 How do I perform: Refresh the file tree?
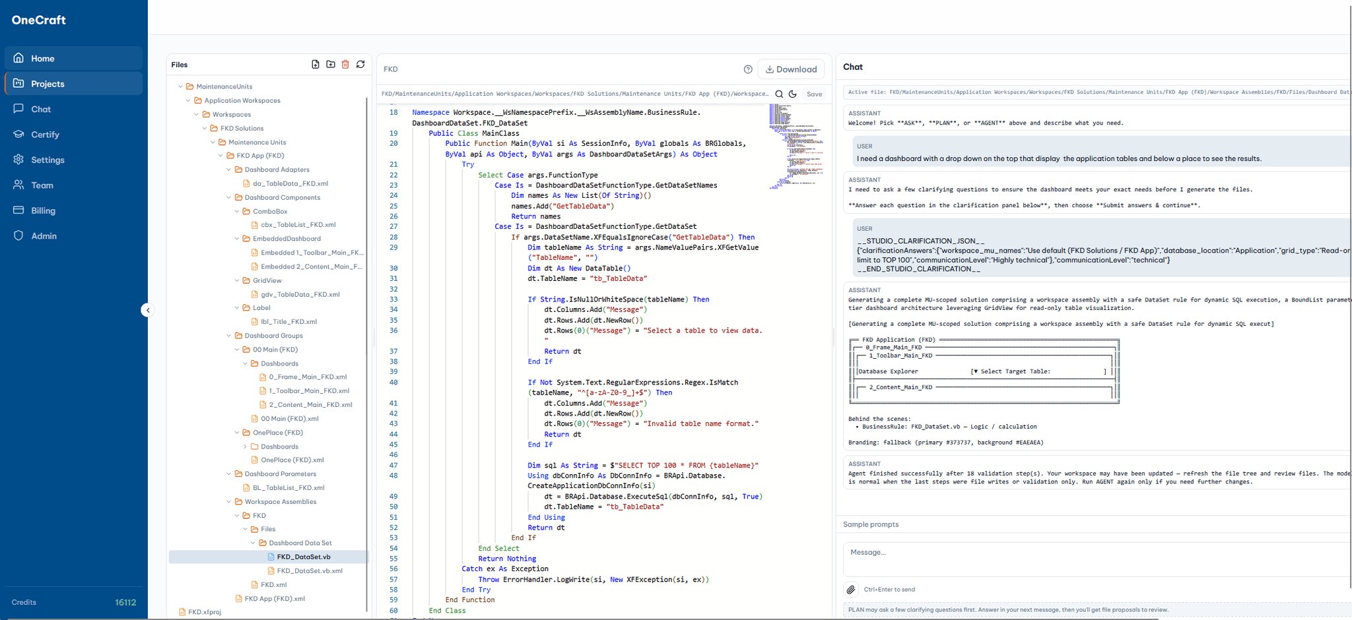click(360, 65)
